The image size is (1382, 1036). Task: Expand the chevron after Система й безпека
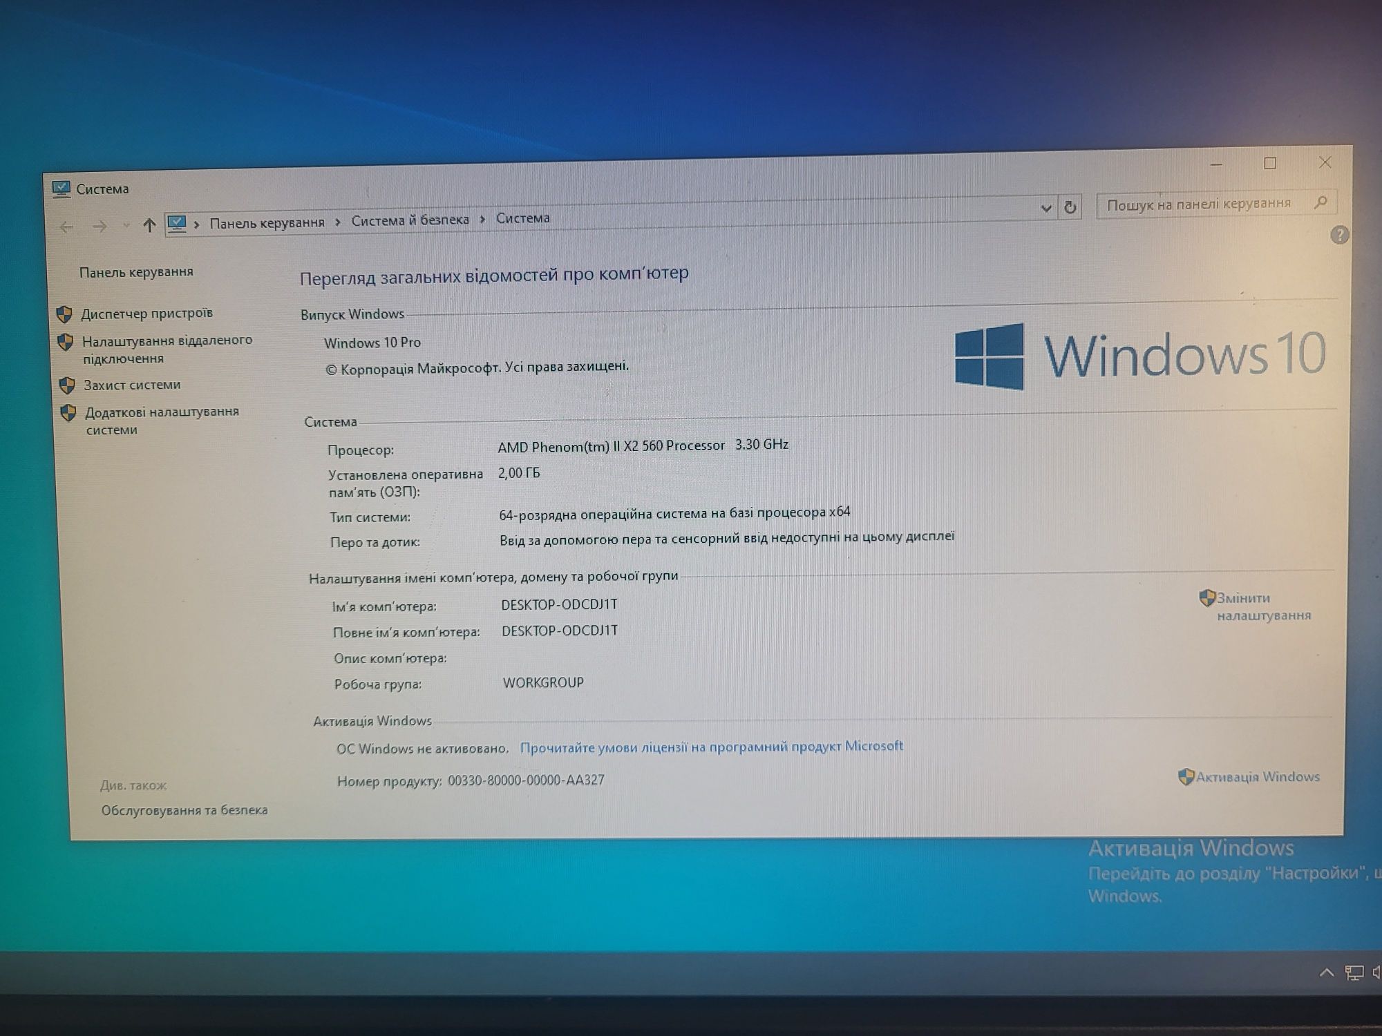coord(482,220)
